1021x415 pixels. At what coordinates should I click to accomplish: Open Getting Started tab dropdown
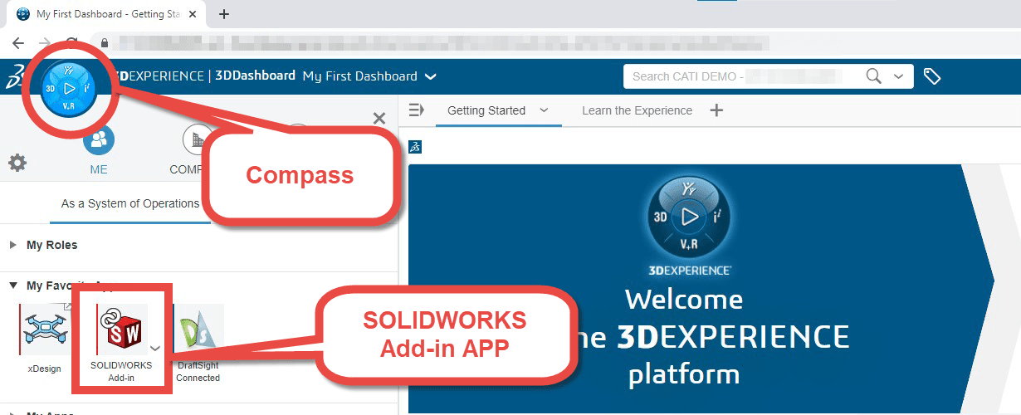544,110
